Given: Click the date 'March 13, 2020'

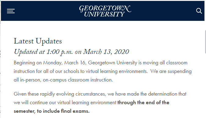Looking at the screenshot, I should [x=106, y=51].
